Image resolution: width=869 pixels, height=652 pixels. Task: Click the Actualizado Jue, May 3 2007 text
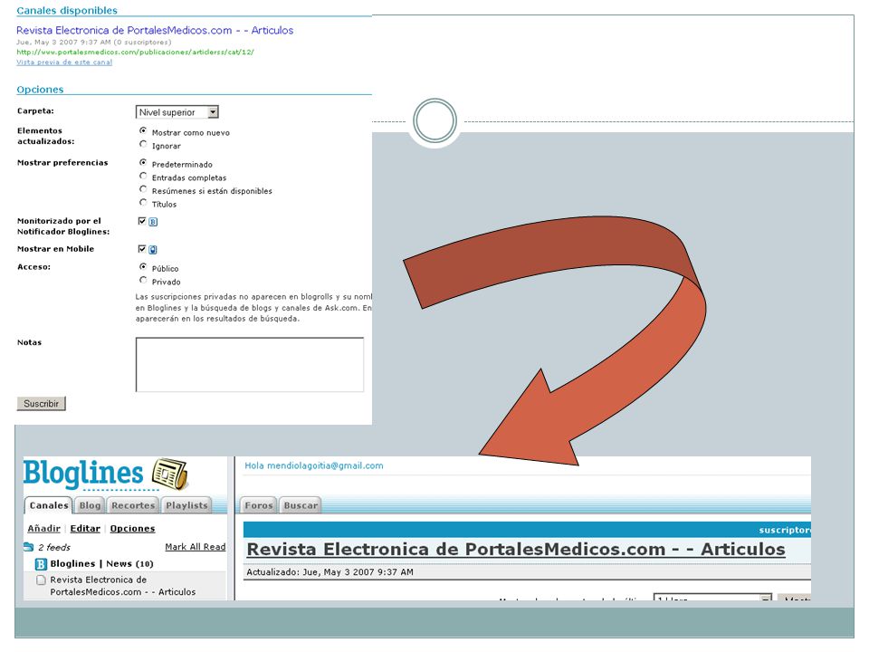coord(329,572)
